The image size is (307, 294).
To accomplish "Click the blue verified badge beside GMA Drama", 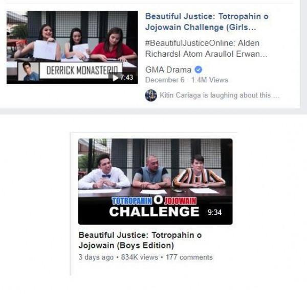I will pos(198,69).
